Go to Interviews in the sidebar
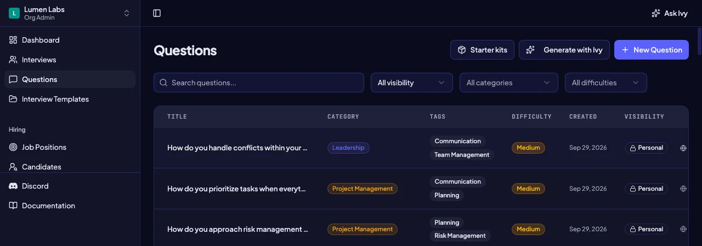 (70, 60)
